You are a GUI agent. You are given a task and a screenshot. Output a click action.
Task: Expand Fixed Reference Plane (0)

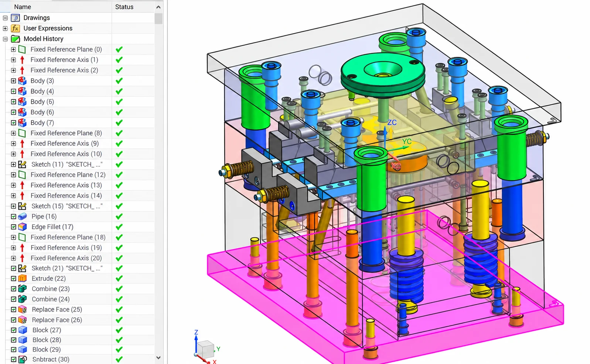pyautogui.click(x=13, y=49)
